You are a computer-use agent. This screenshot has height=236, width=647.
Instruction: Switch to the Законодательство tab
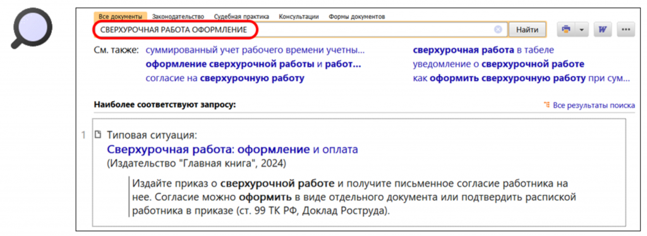[x=178, y=16]
